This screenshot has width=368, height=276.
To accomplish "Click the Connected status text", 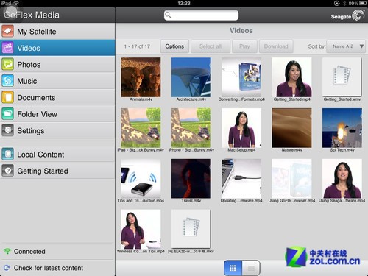I will [29, 252].
